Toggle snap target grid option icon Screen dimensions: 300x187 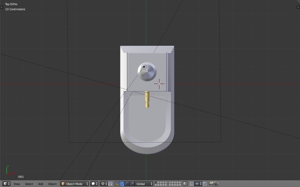point(205,184)
